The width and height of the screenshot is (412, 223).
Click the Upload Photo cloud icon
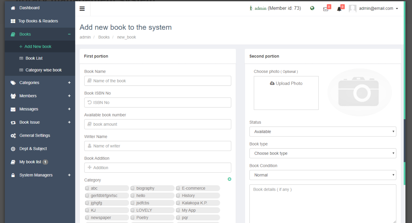click(x=272, y=83)
